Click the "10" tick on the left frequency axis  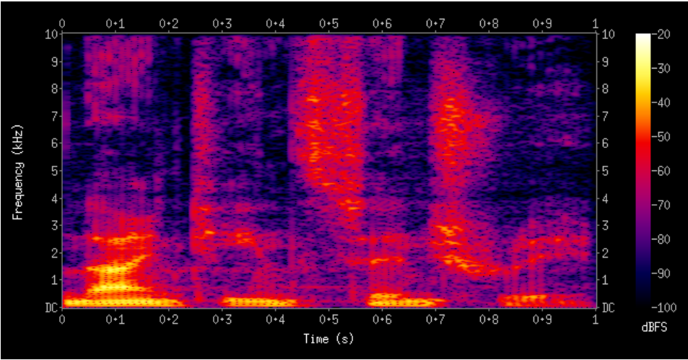click(51, 34)
